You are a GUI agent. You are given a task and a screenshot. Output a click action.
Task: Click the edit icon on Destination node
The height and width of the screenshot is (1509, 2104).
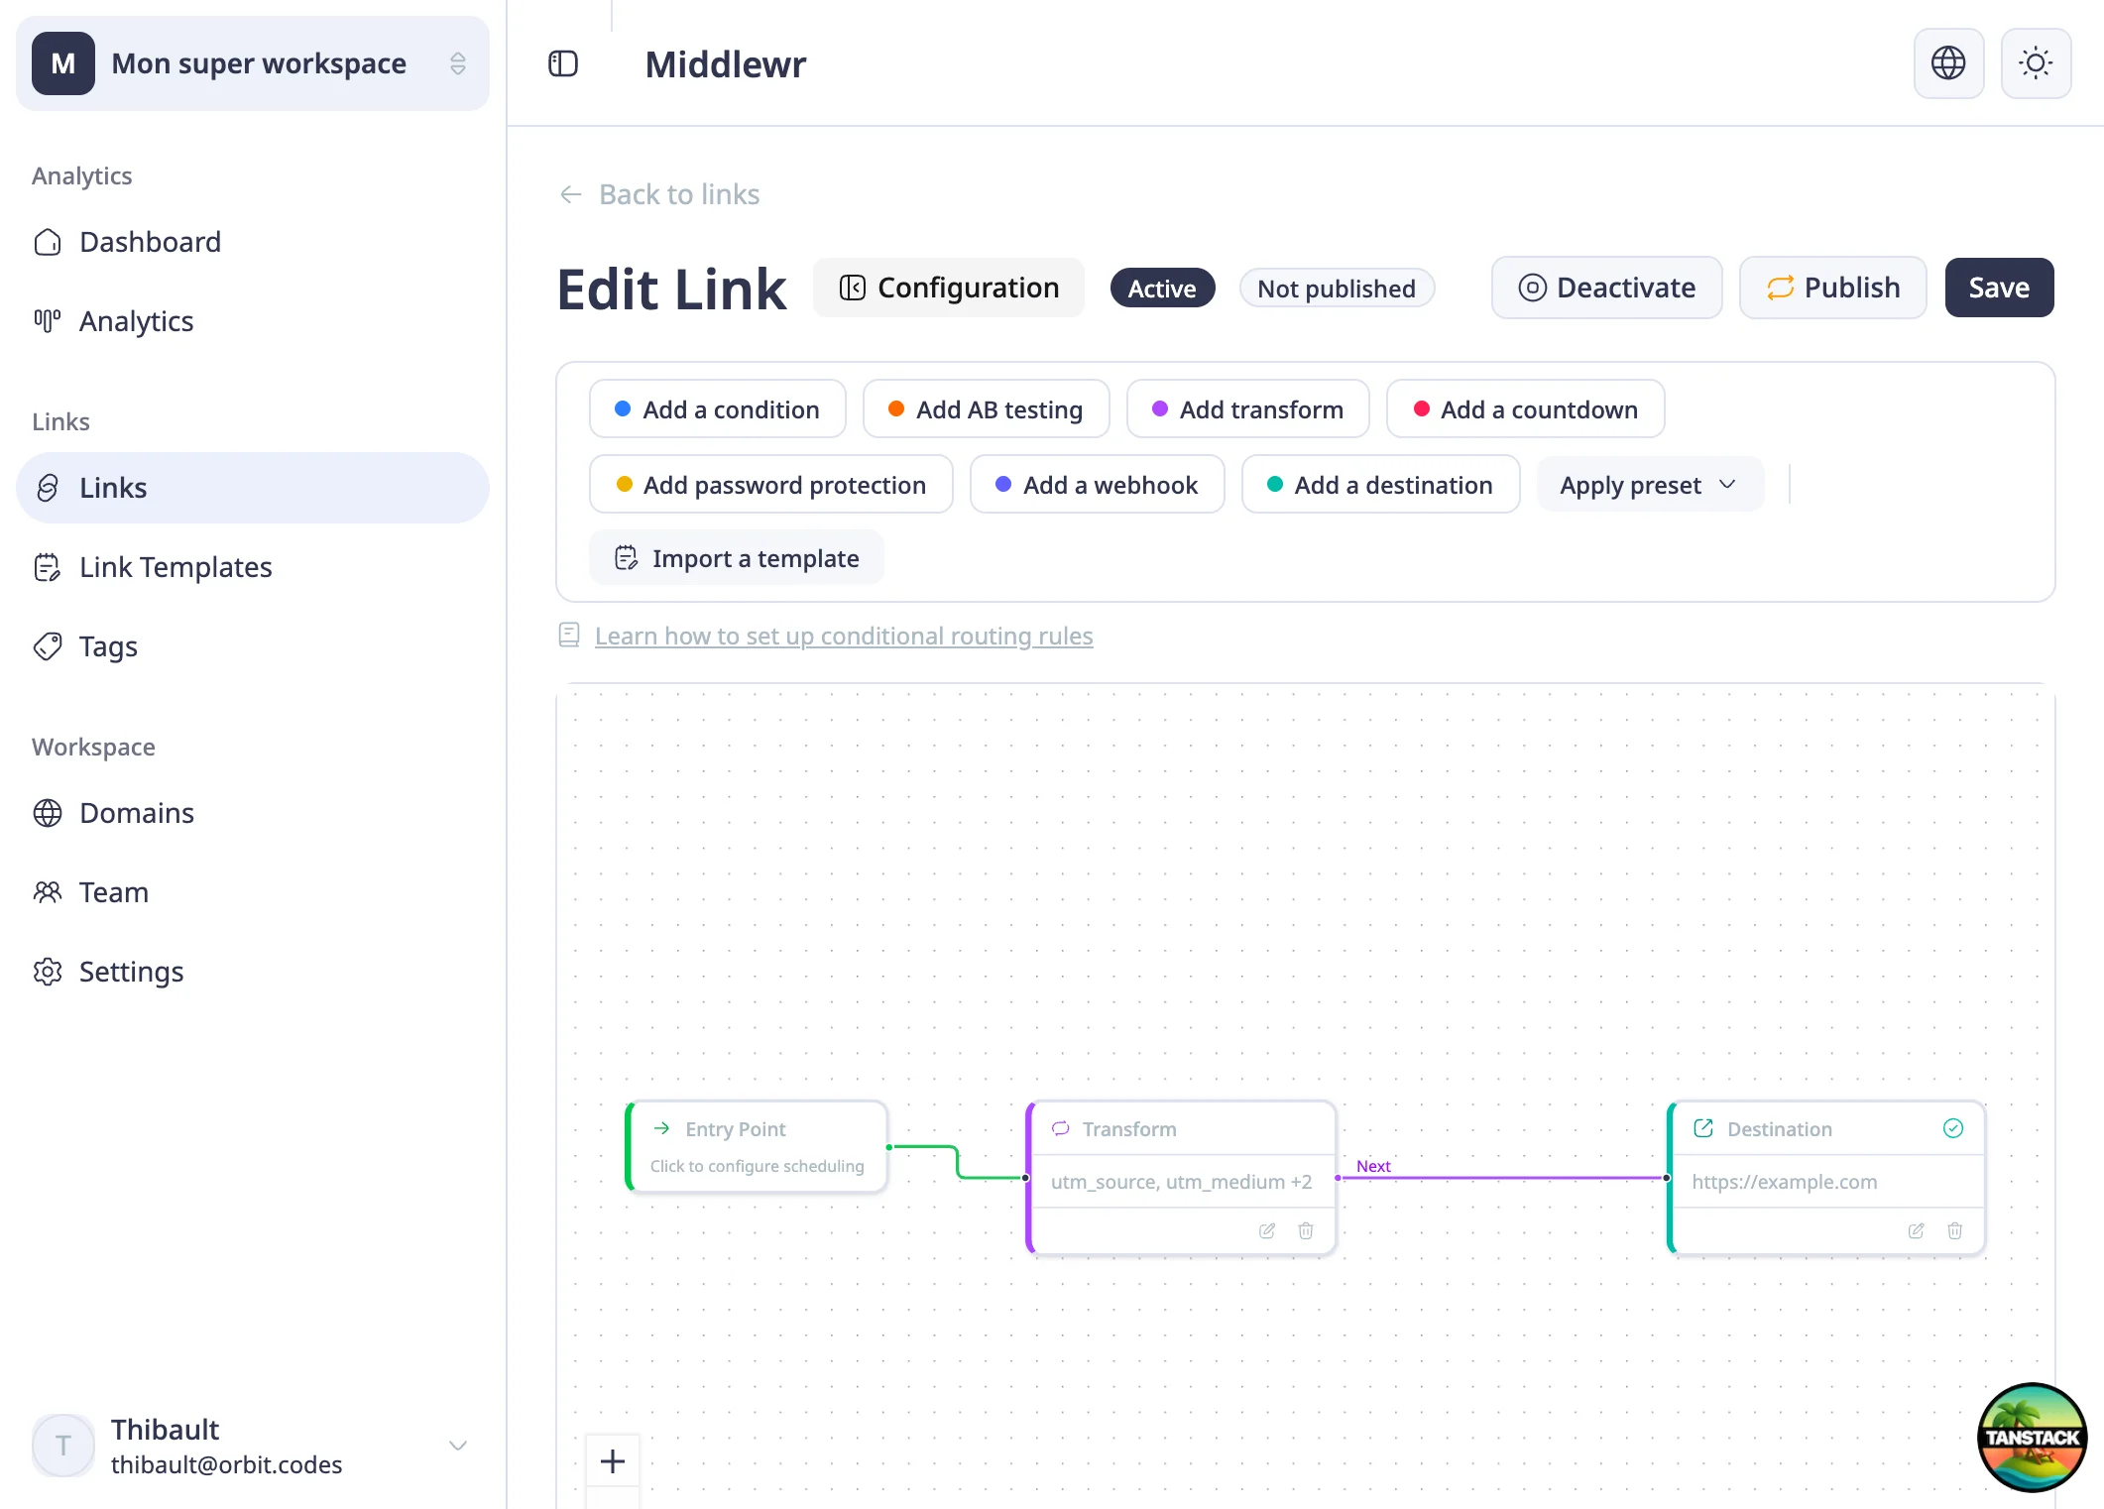click(x=1916, y=1230)
